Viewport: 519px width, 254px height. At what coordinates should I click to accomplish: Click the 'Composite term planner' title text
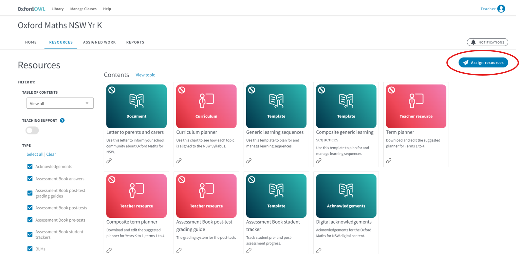click(x=132, y=222)
